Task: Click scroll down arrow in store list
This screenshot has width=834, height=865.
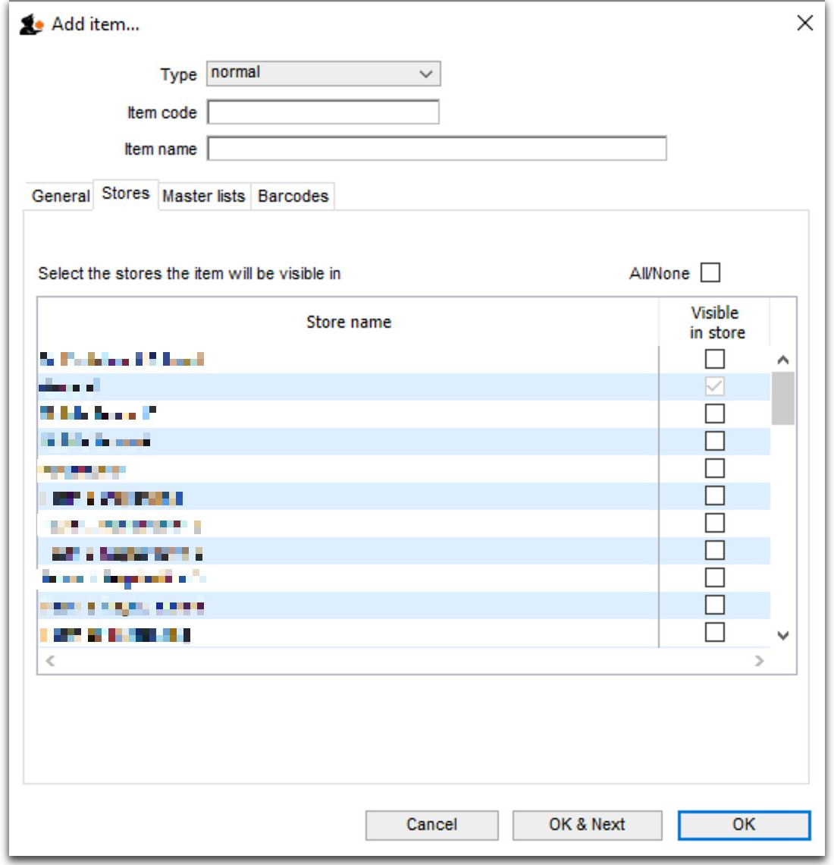Action: [783, 636]
